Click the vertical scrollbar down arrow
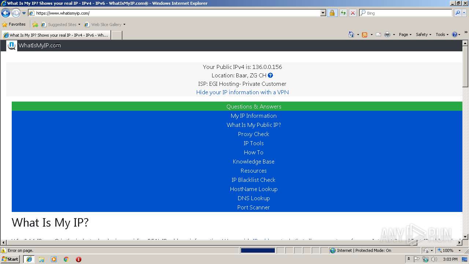The width and height of the screenshot is (469, 264). [x=465, y=237]
